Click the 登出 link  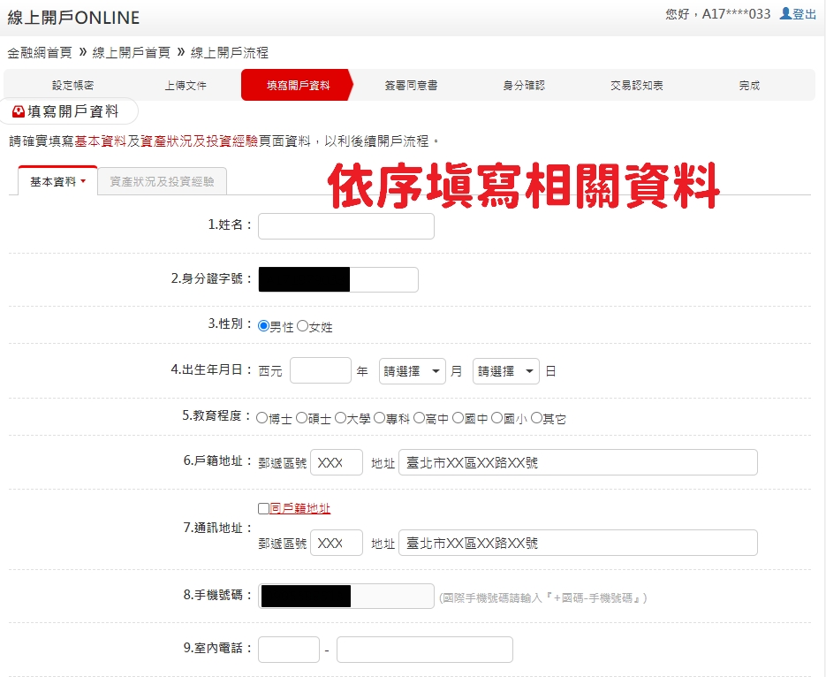805,14
